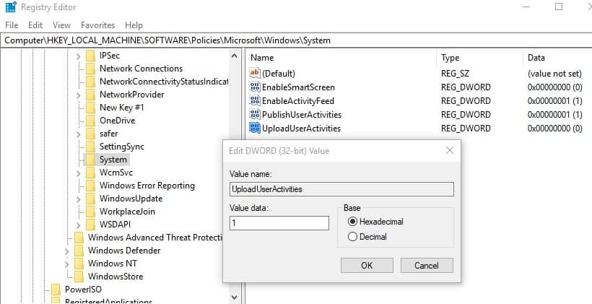Open the Edit menu
592x304 pixels.
pos(35,25)
